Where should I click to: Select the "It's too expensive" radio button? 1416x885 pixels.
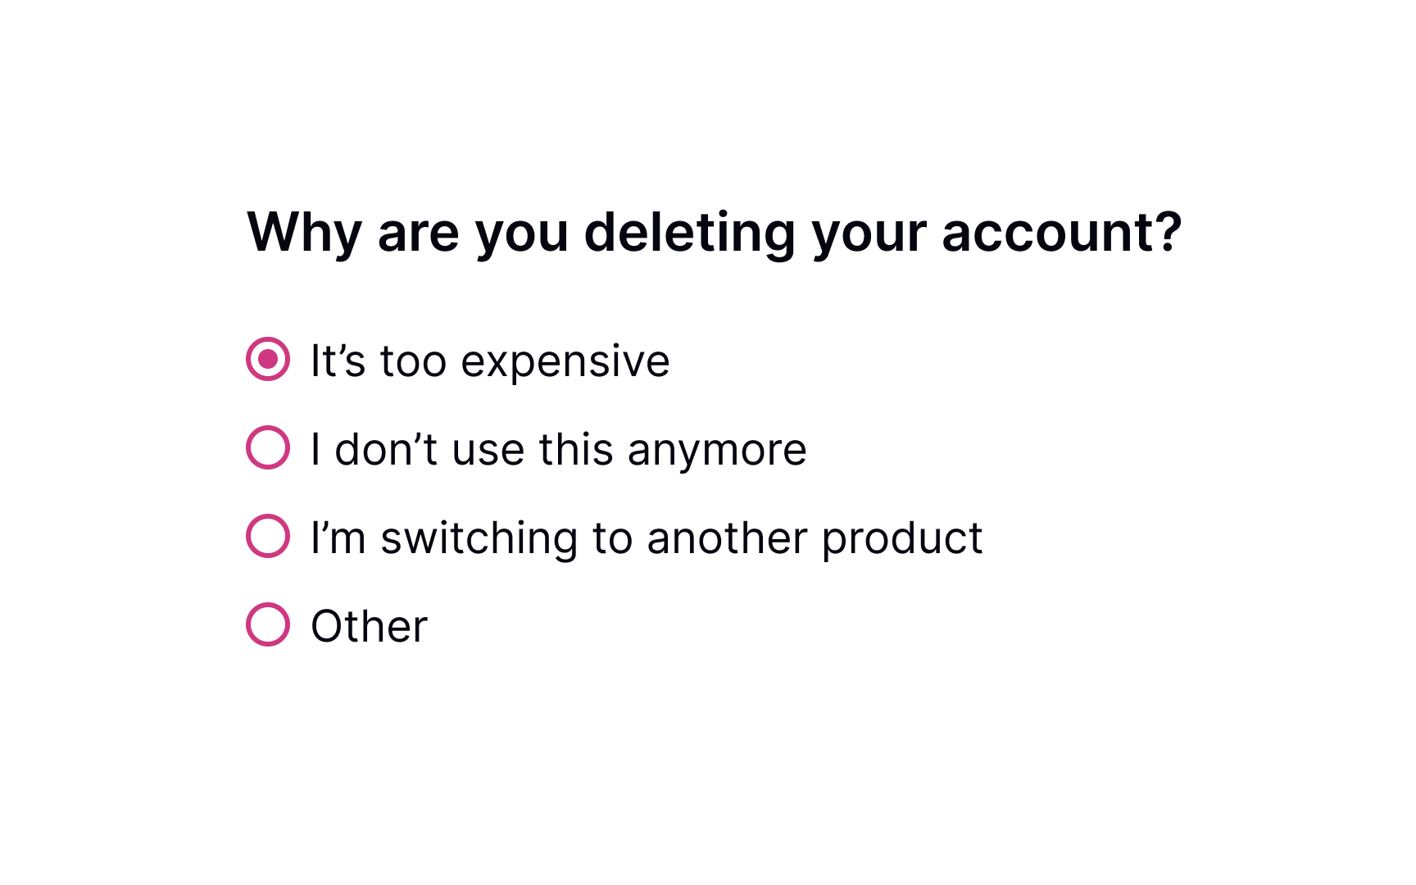click(x=268, y=359)
